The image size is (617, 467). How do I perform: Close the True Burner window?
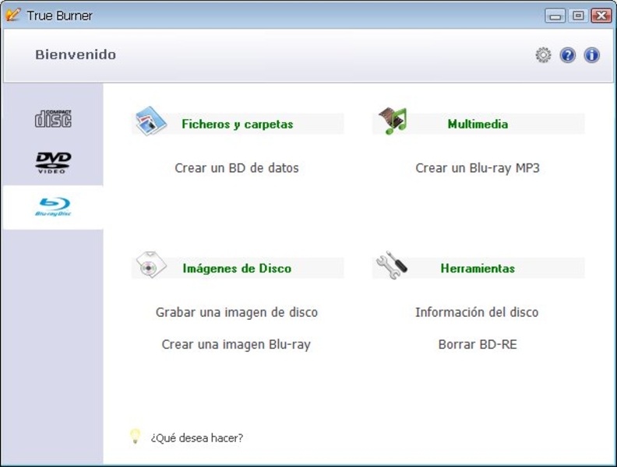601,16
